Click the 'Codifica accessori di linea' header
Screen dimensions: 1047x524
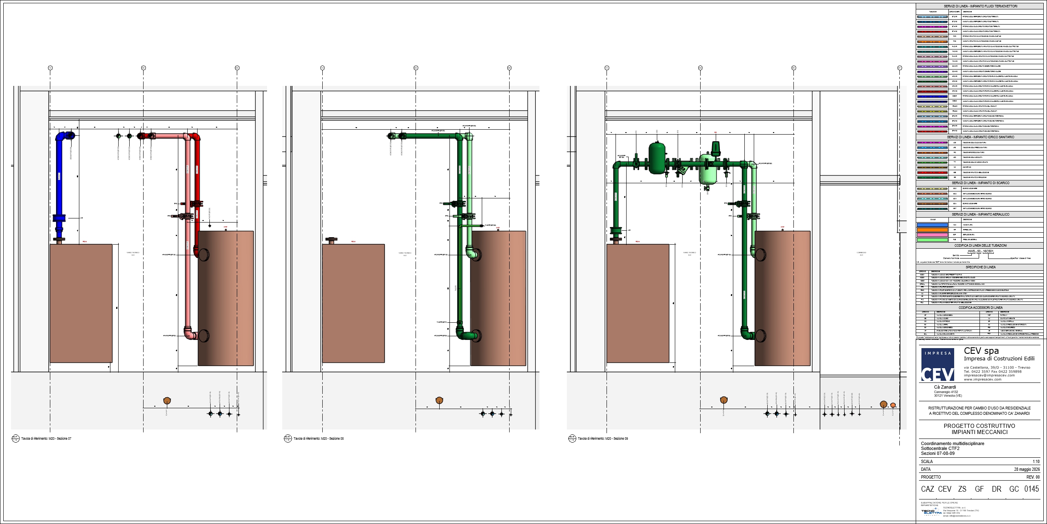[980, 308]
